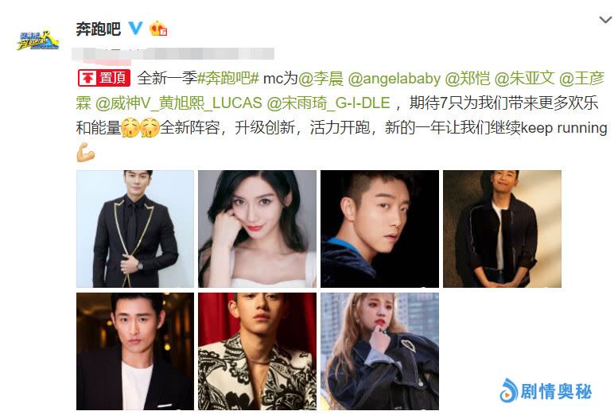Expand the post options chevron menu

[x=606, y=20]
